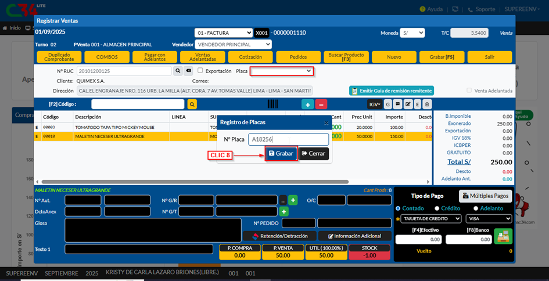Screen dimensions: 549x281
Task: Clear the RUC field with the erase icon
Action: 188,71
